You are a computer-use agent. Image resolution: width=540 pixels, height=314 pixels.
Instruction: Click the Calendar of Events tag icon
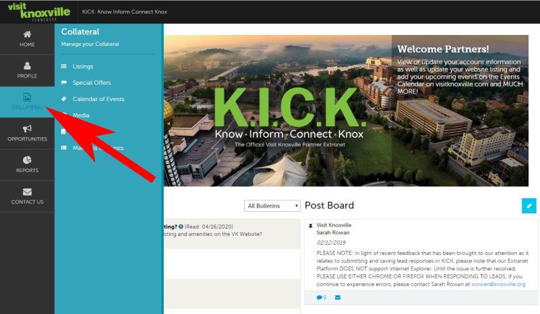click(64, 99)
